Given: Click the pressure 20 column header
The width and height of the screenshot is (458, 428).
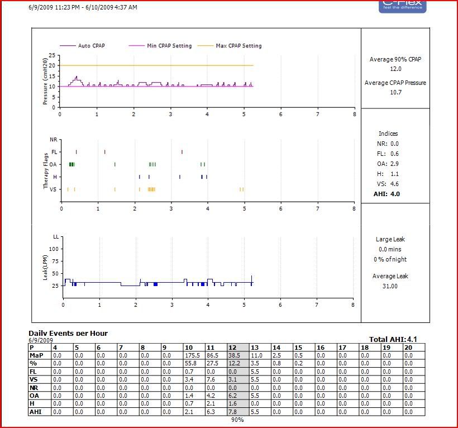Looking at the screenshot, I should pyautogui.click(x=414, y=348).
